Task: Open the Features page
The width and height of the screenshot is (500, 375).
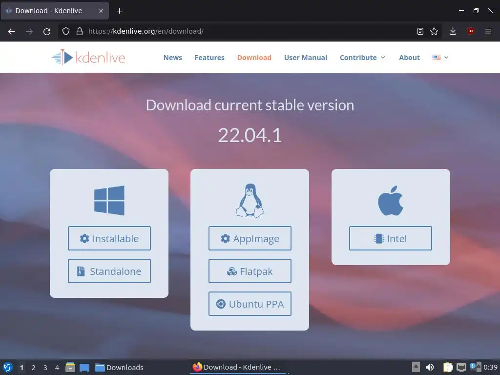Action: (x=209, y=58)
